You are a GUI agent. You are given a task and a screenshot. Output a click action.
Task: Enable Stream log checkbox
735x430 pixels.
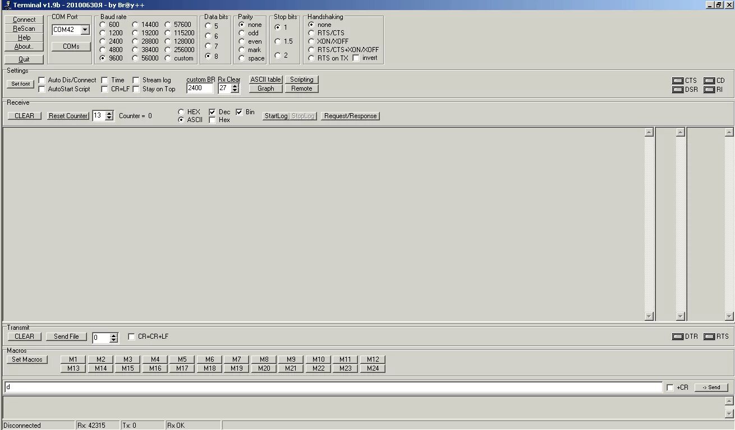tap(136, 80)
